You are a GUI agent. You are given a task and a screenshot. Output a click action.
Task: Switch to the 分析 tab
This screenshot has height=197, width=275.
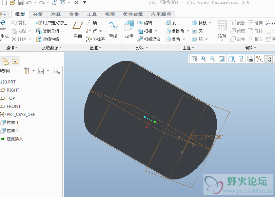[38, 14]
